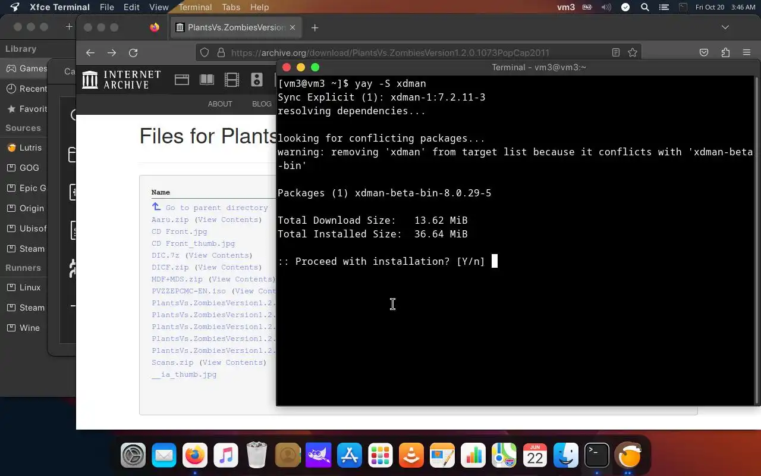
Task: Expand the Firefox list all tabs chevron
Action: click(725, 27)
